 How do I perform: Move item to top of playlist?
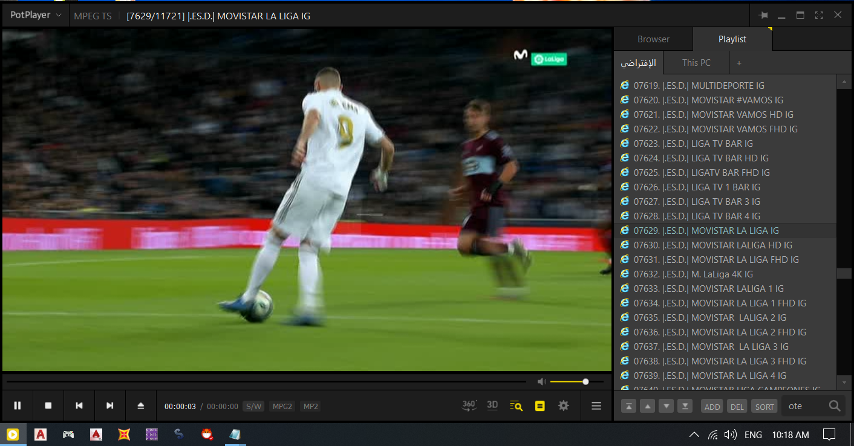[629, 407]
